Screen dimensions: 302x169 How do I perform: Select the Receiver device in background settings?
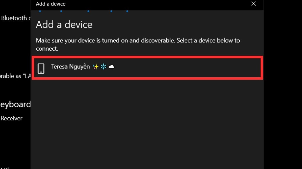click(11, 118)
